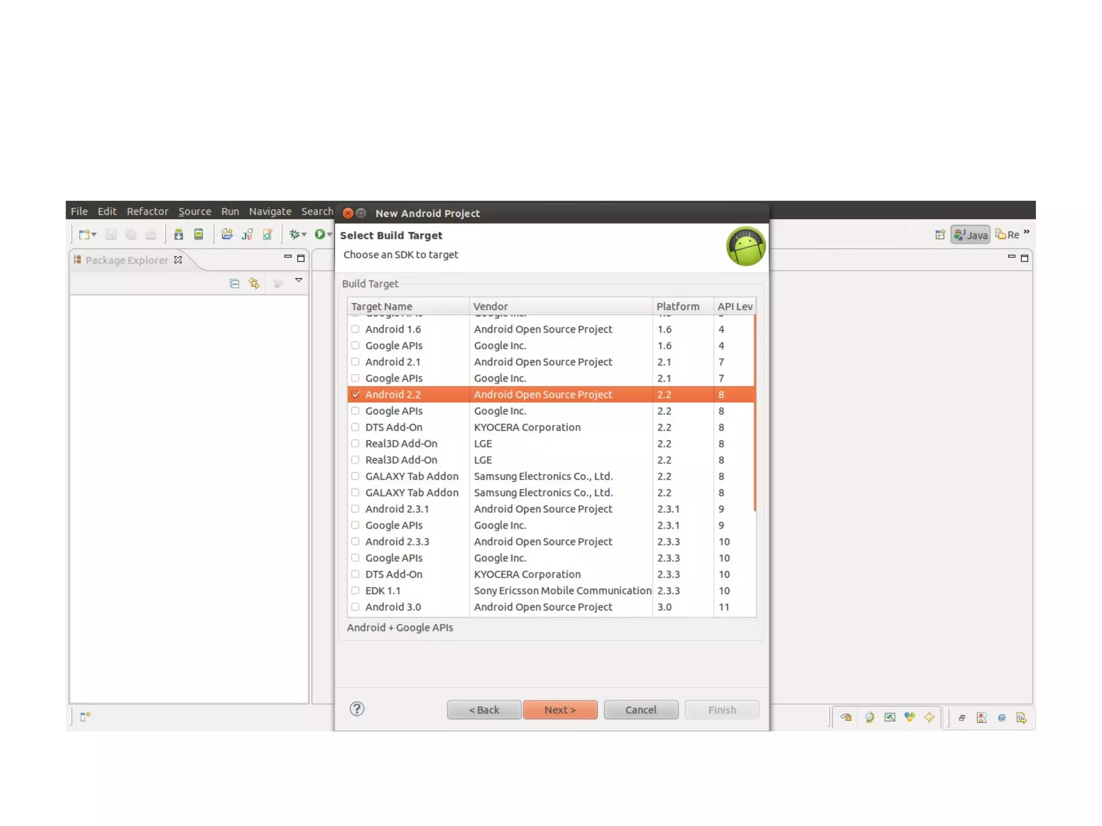Open the Package Explorer view menu triangle
Image resolution: width=1102 pixels, height=826 pixels.
pyautogui.click(x=299, y=280)
